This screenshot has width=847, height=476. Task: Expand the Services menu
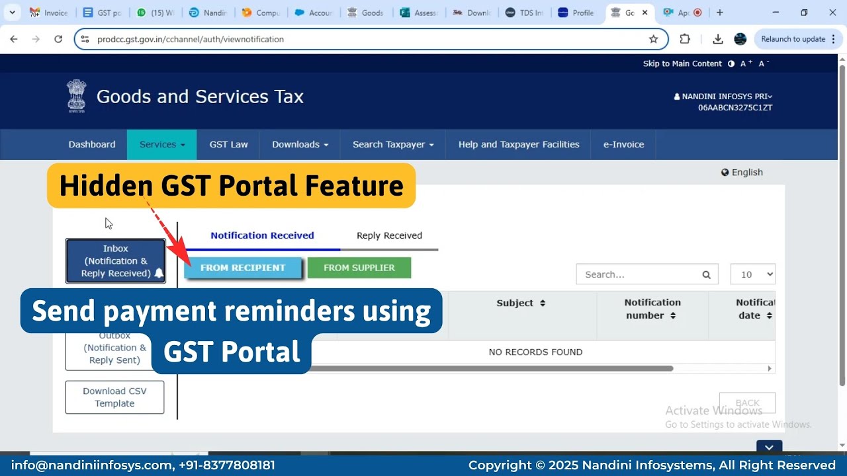162,144
